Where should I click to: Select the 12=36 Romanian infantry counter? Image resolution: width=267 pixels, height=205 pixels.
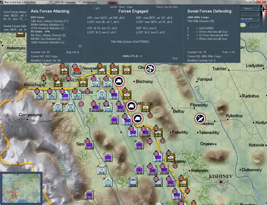[164, 170]
